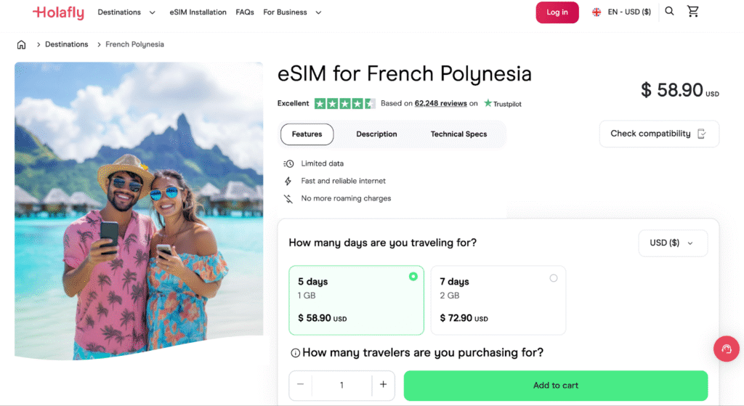This screenshot has width=744, height=406.
Task: Click the Log in button
Action: [x=557, y=12]
